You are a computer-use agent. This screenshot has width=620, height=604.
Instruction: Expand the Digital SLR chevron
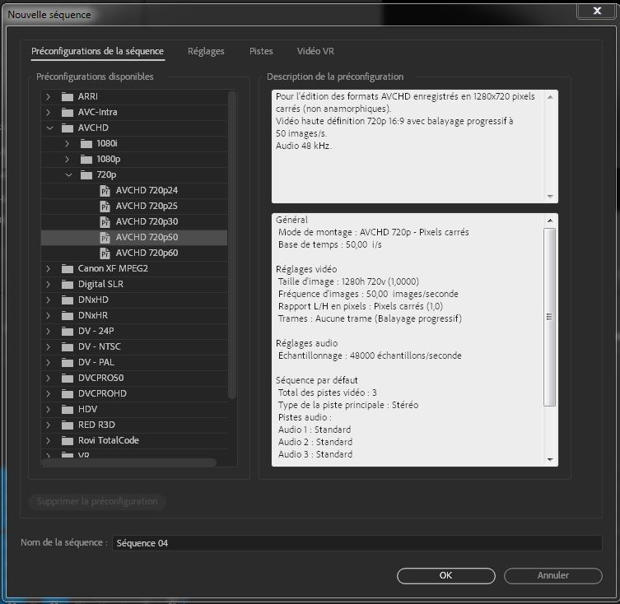click(49, 284)
